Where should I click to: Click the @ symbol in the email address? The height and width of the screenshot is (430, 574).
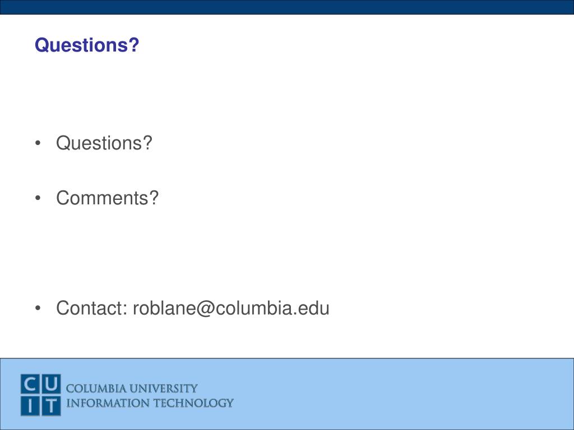(205, 309)
